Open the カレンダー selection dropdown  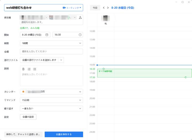click(52, 92)
